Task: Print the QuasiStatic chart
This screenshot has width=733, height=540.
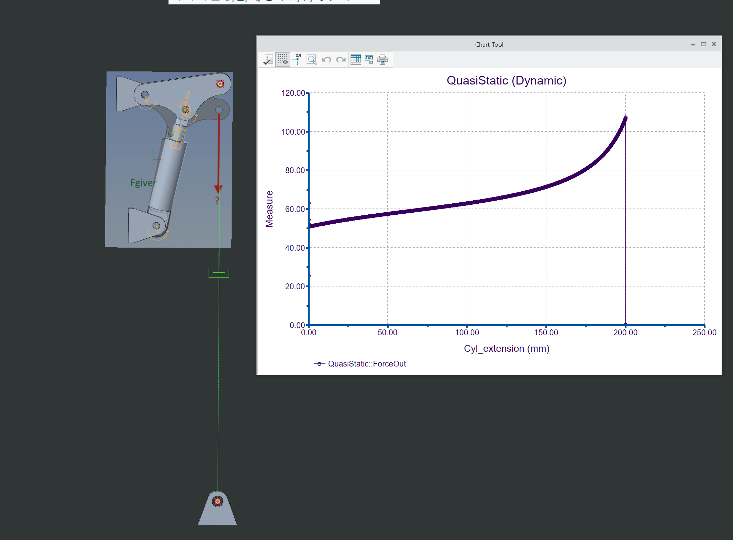Action: pyautogui.click(x=382, y=59)
